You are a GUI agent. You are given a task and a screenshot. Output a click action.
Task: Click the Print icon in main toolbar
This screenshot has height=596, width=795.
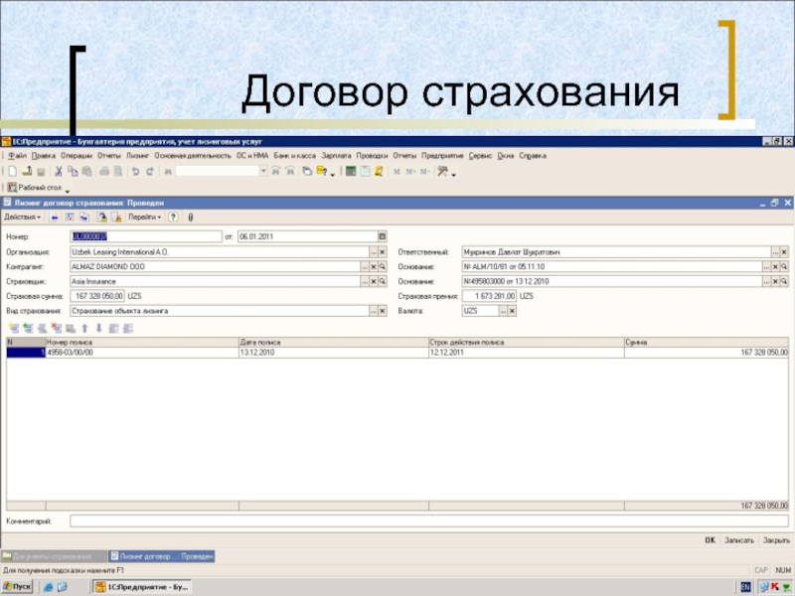click(104, 171)
